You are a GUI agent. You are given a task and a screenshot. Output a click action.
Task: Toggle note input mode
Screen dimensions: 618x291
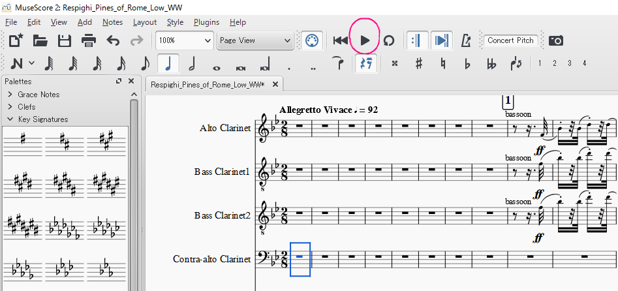coord(17,63)
